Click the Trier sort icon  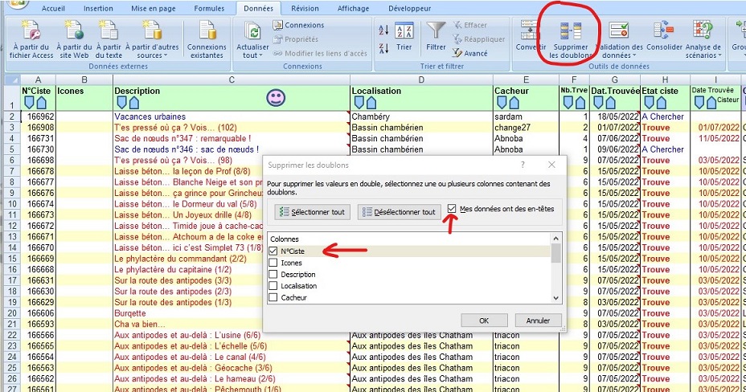(405, 32)
